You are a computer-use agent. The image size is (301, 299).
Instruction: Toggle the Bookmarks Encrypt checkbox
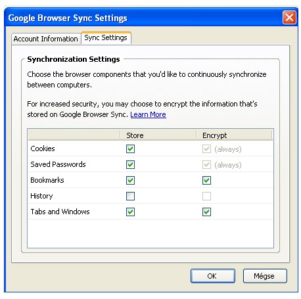click(206, 180)
